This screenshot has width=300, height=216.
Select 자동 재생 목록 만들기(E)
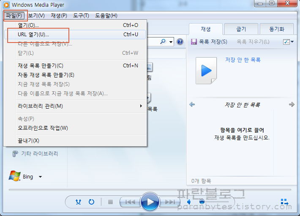tap(75, 75)
